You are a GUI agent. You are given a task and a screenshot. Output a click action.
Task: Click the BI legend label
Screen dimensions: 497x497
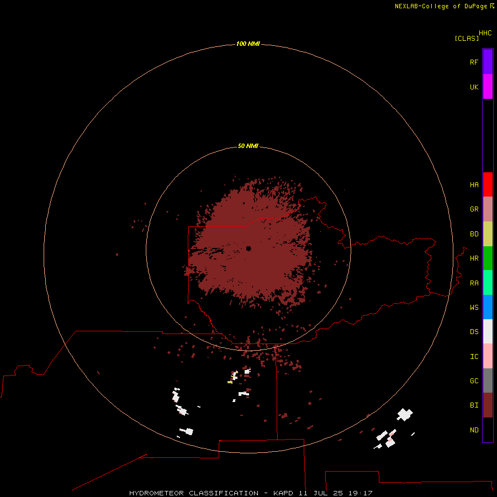(x=474, y=405)
